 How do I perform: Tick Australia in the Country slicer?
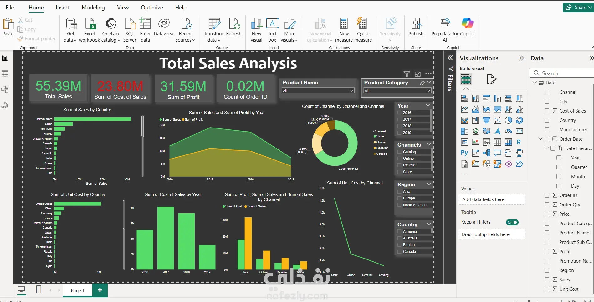[399, 238]
